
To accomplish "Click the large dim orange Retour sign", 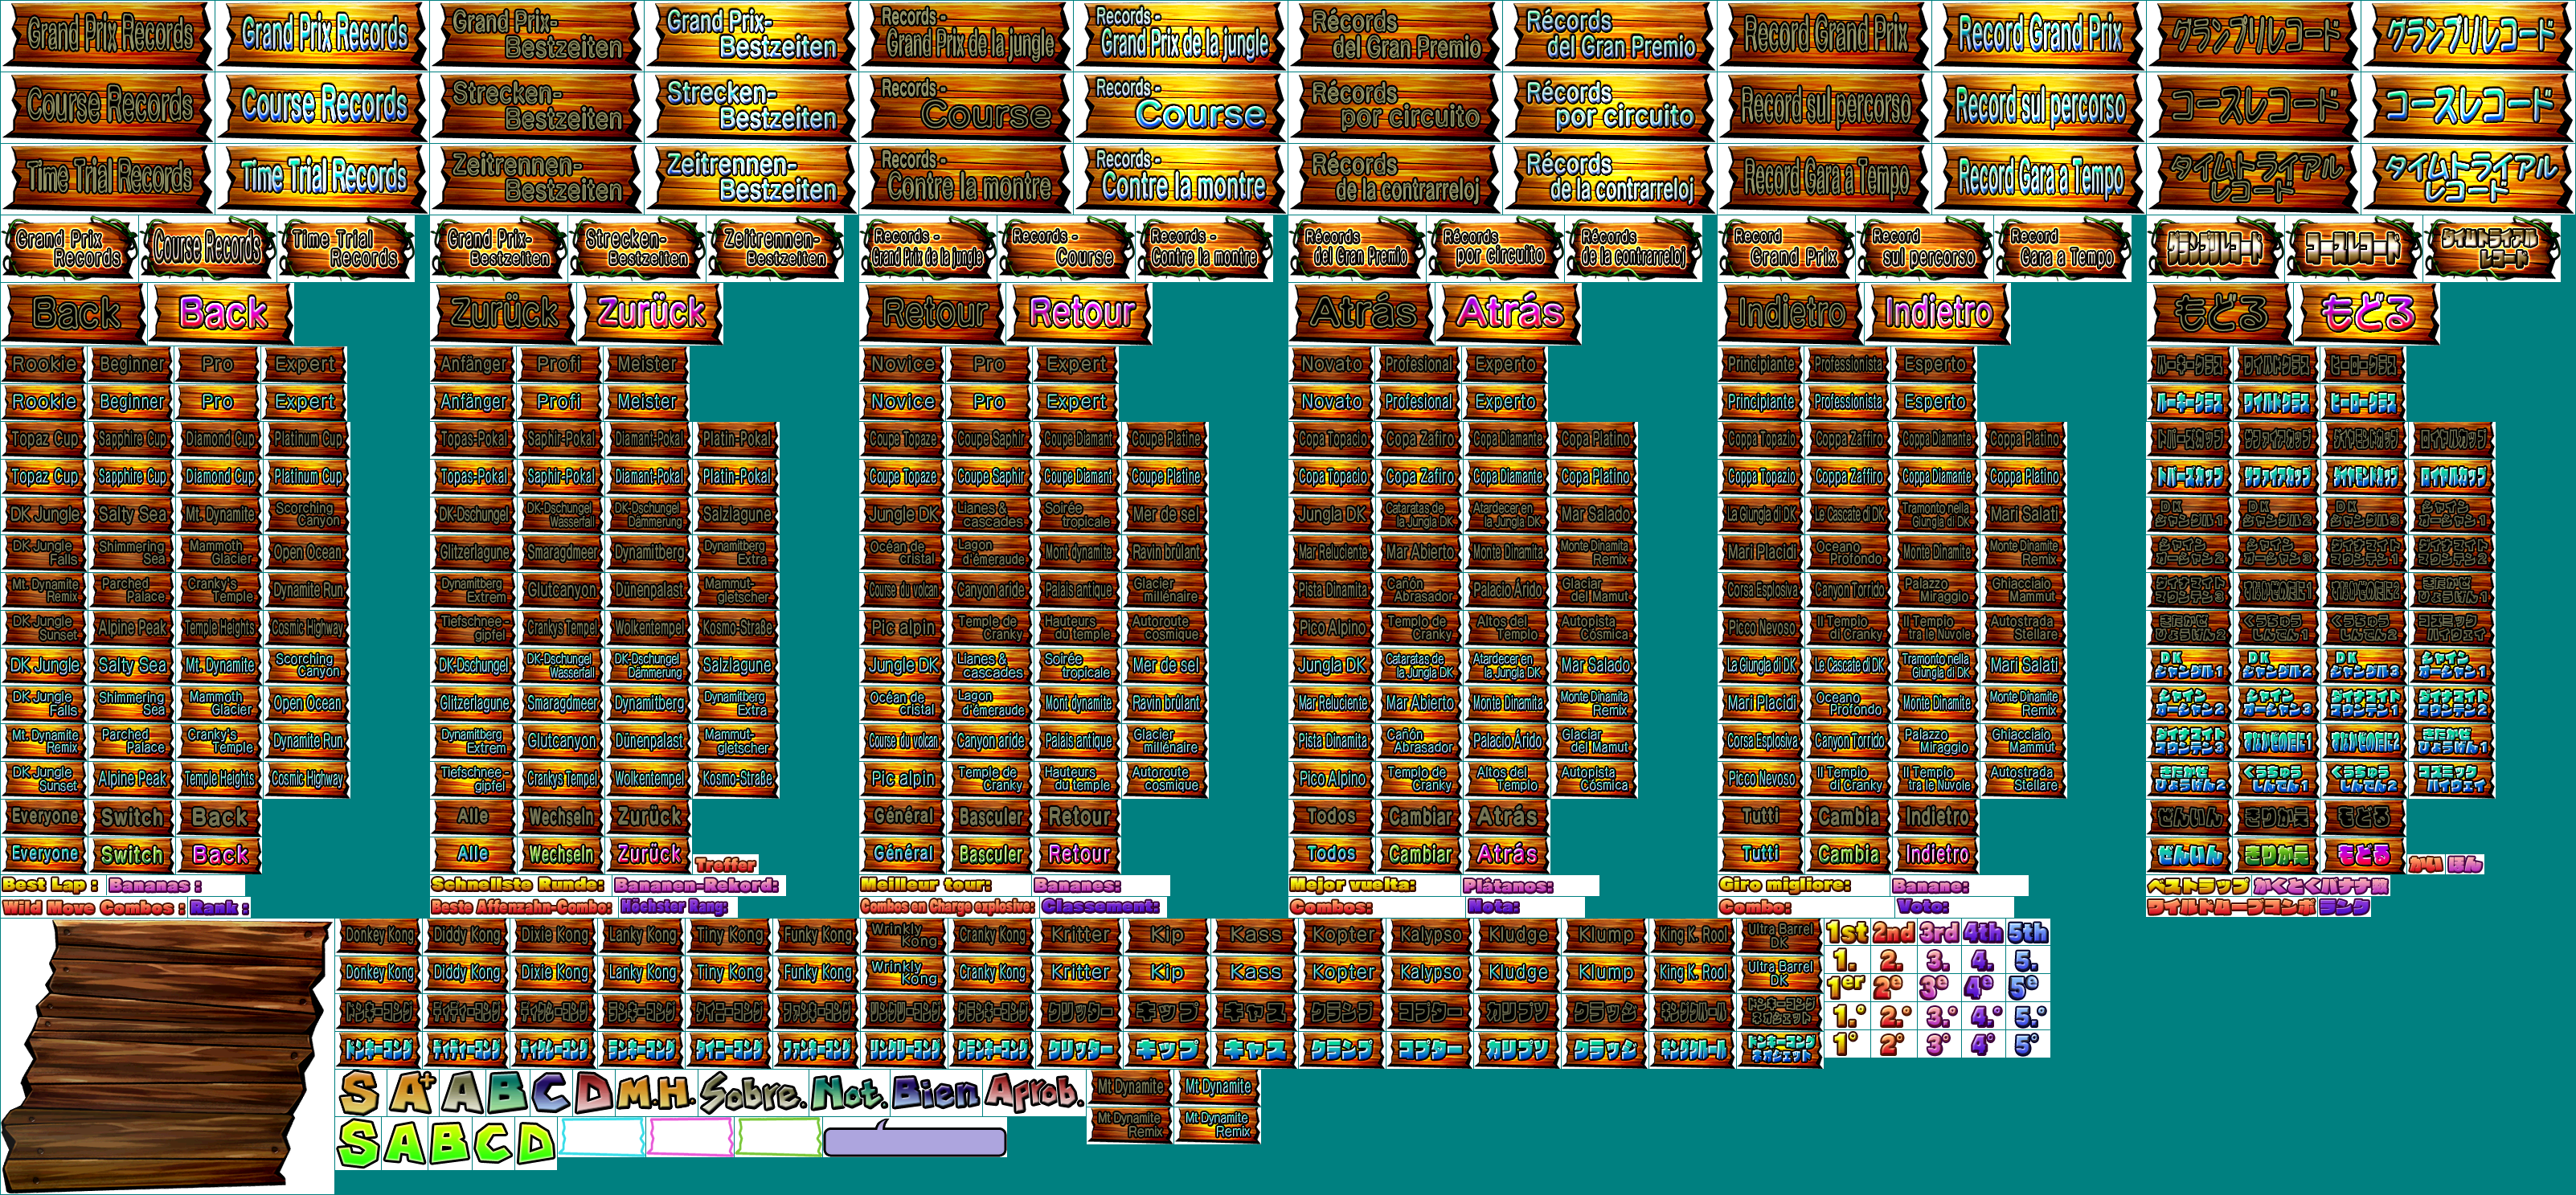I will (x=933, y=313).
